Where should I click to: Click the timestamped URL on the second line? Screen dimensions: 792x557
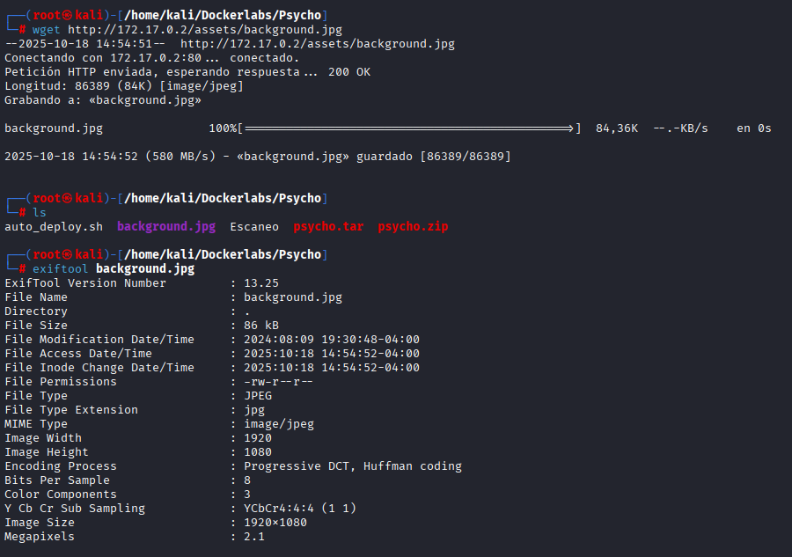(x=318, y=43)
